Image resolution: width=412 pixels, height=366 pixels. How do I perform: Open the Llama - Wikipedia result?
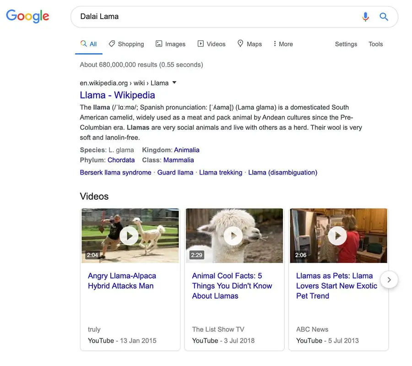(117, 95)
